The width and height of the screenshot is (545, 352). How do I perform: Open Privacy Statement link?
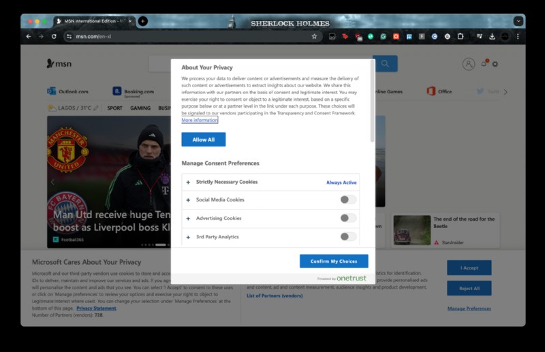(96, 308)
